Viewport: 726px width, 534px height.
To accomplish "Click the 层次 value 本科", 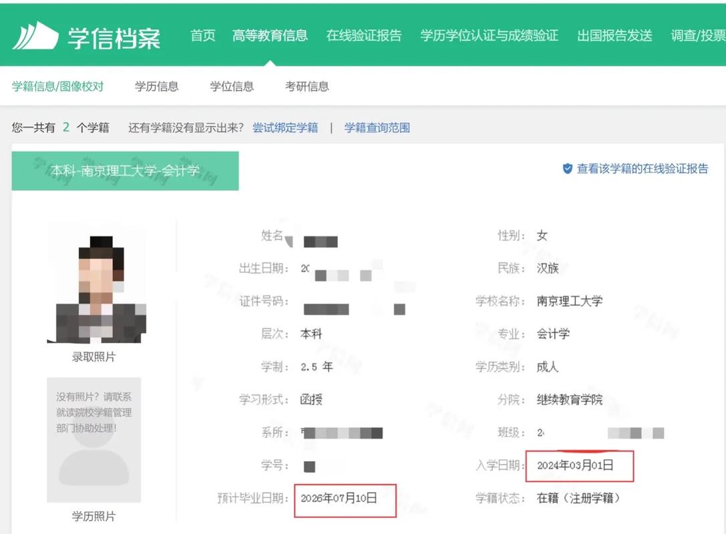I will pyautogui.click(x=311, y=334).
